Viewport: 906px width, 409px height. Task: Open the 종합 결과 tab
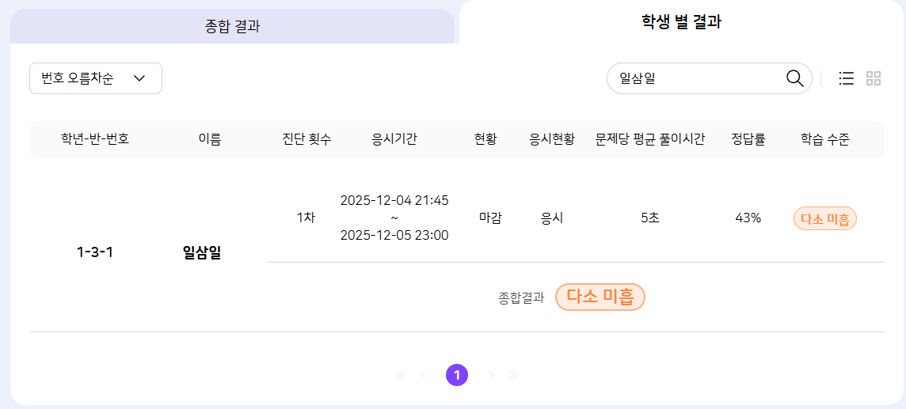coord(232,26)
